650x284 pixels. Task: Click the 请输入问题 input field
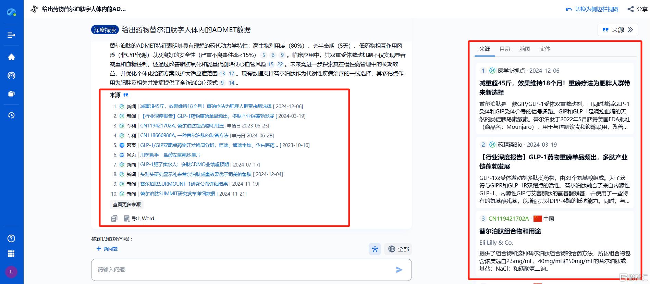pos(251,270)
